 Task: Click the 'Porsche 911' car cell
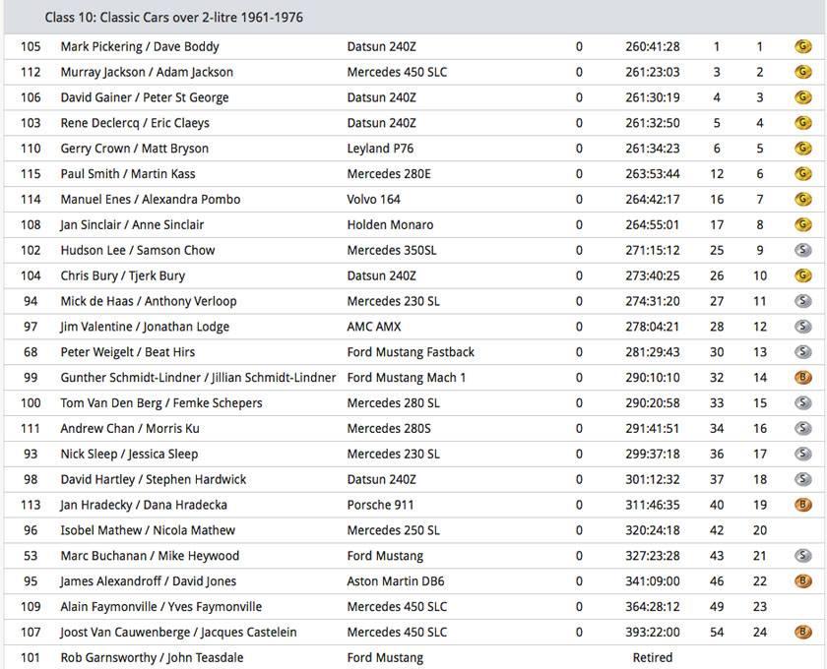380,505
